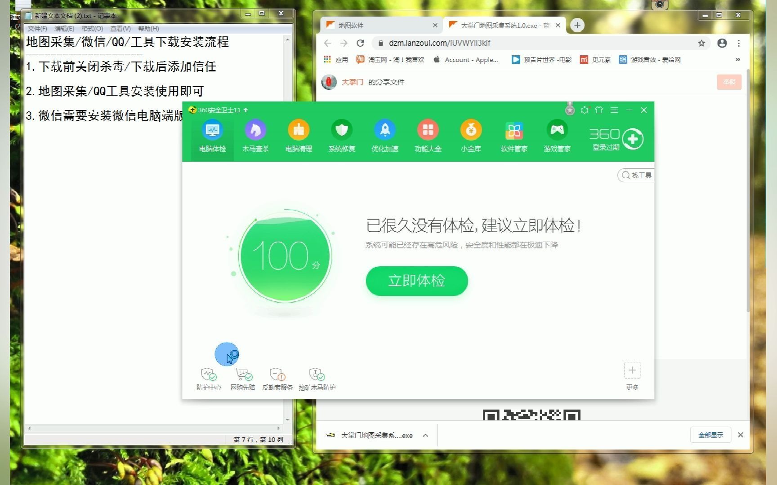777x485 pixels.
Task: Open 360 skin shirt icon
Action: point(599,110)
